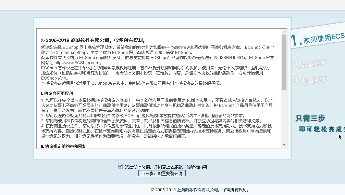Screen dimensions: 345x195
Task: Click the line 本授权协议适用且仅适用于 ECShop 所有版本
Action: (x=131, y=83)
